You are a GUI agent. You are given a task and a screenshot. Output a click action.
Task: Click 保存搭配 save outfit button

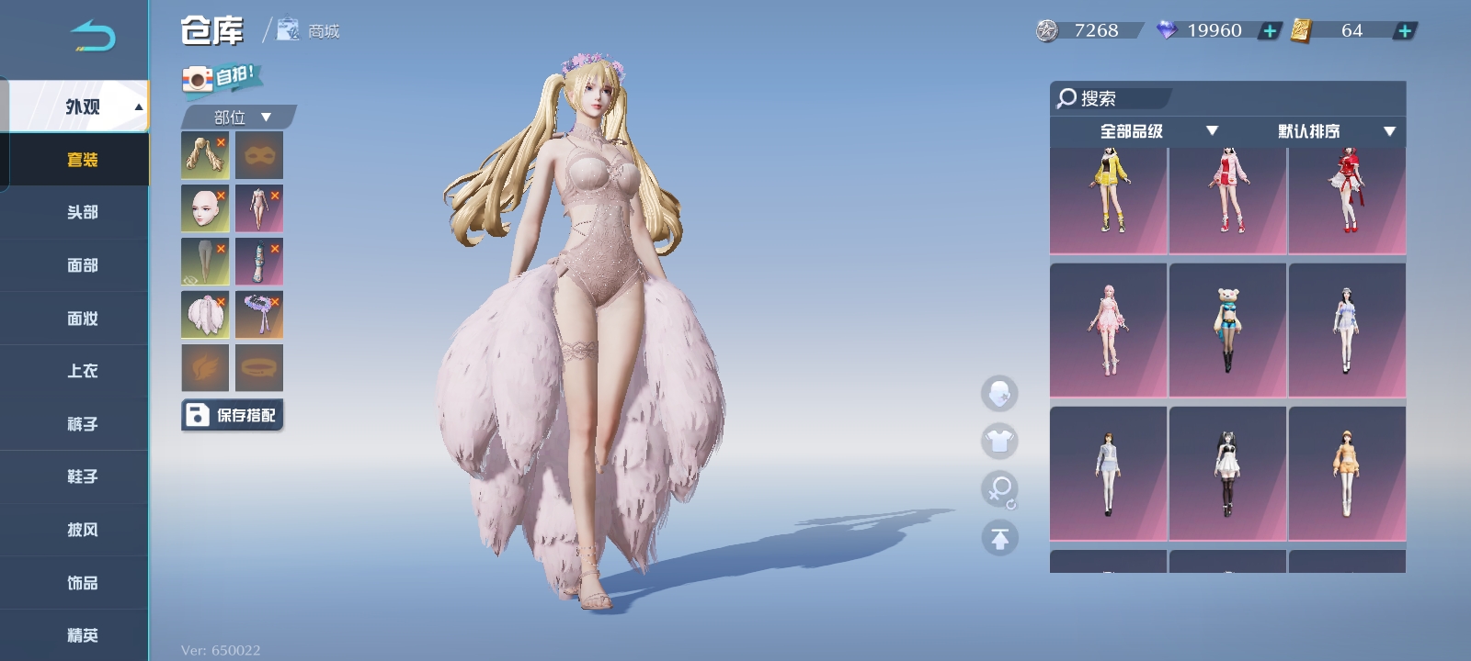pyautogui.click(x=232, y=415)
